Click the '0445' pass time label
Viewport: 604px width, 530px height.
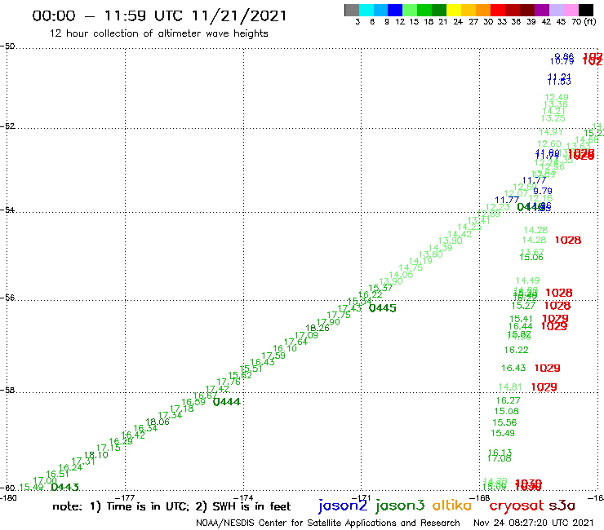[383, 308]
